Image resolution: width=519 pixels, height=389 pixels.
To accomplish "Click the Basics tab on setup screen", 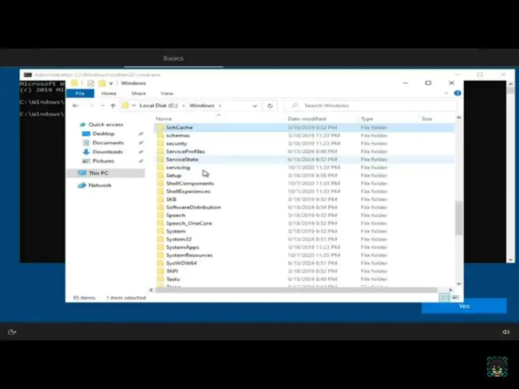I will 173,58.
